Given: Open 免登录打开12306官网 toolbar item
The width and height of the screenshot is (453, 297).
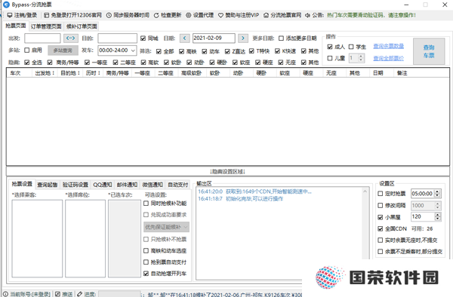Looking at the screenshot, I should [x=72, y=15].
